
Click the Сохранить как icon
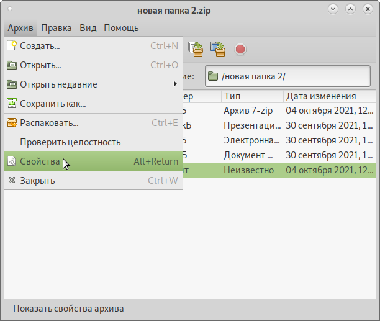tap(12, 104)
